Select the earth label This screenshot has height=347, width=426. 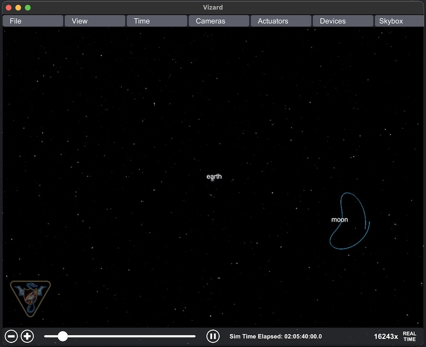point(214,177)
